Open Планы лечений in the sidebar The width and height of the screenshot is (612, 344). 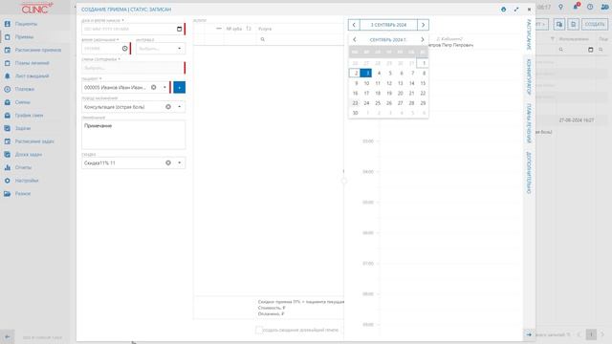tap(32, 63)
